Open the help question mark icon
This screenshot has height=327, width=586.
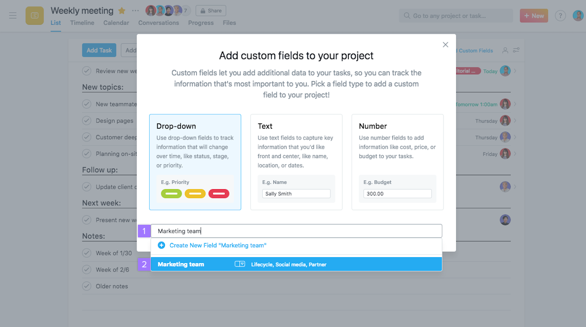[560, 15]
